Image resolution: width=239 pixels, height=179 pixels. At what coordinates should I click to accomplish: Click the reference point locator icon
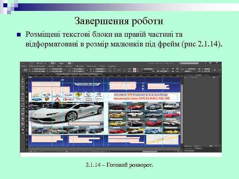[x=26, y=70]
